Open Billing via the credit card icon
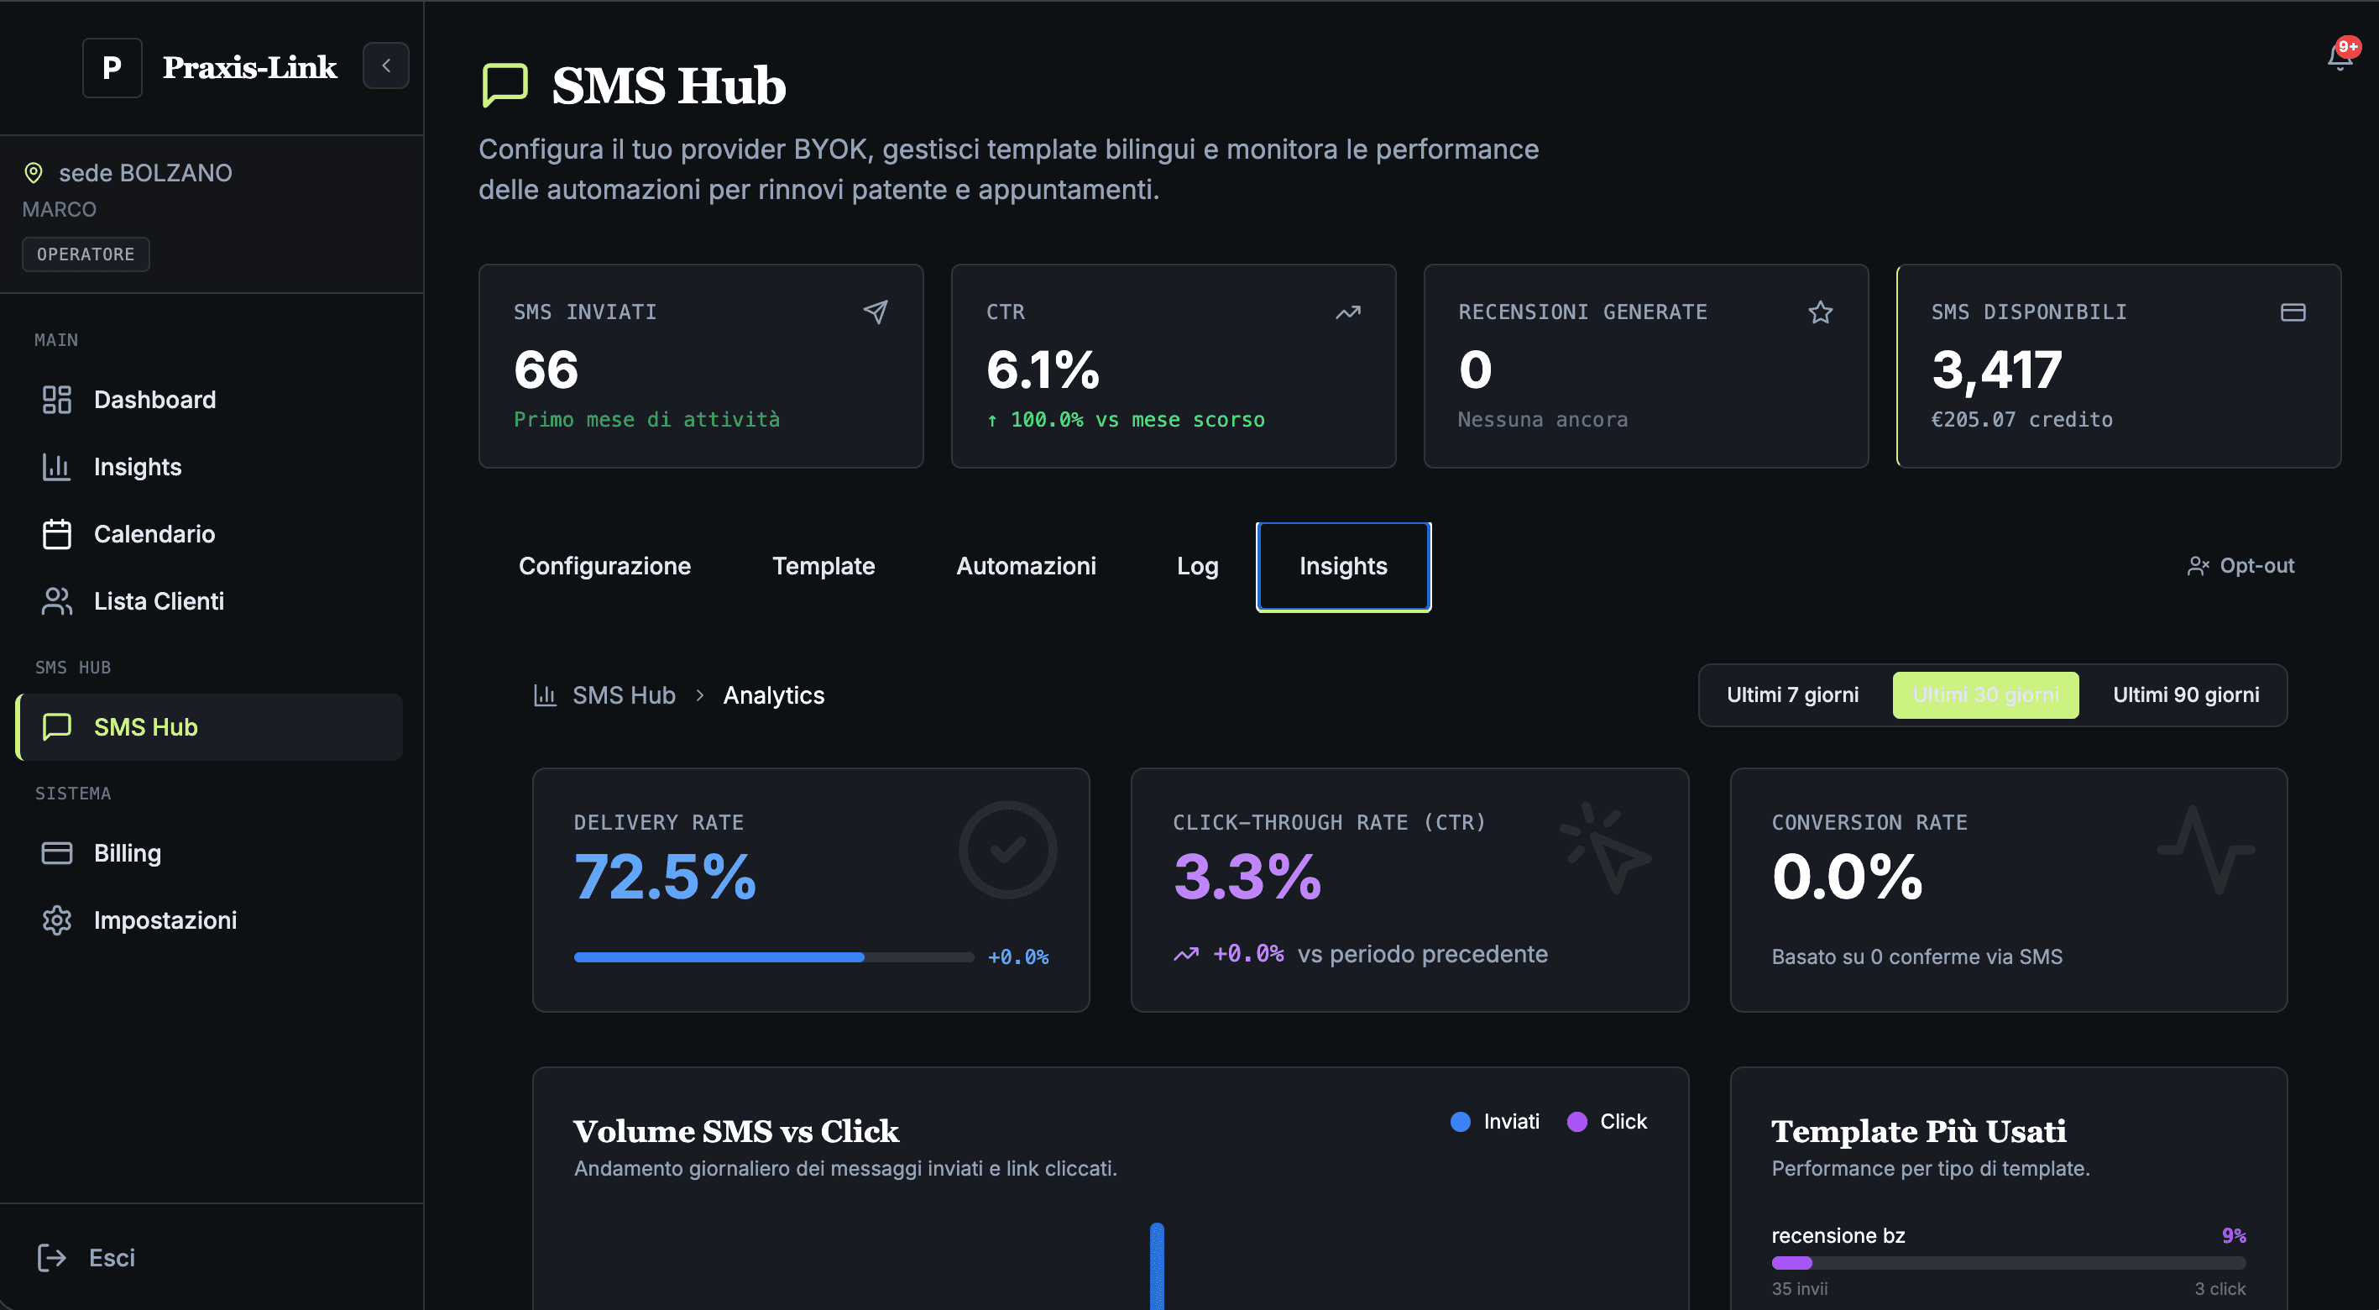Image resolution: width=2379 pixels, height=1310 pixels. tap(56, 852)
